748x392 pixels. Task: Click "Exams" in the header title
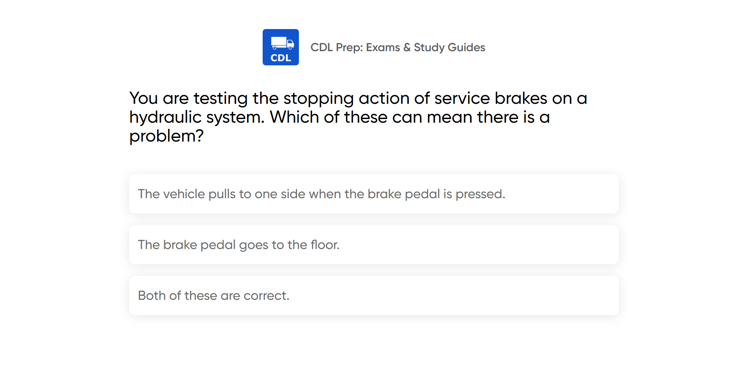point(383,47)
